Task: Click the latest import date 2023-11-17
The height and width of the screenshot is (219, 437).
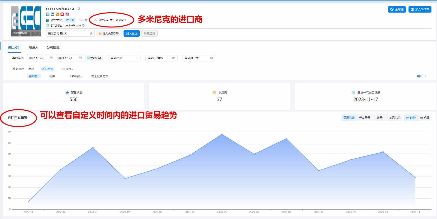Action: [x=366, y=100]
